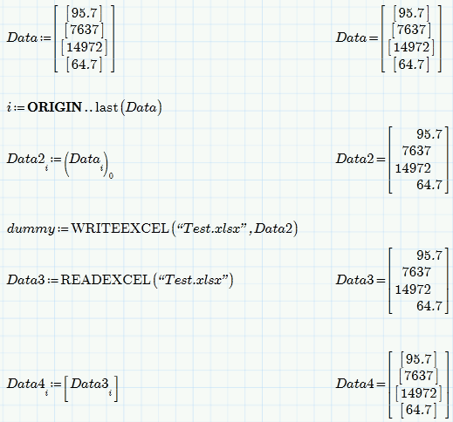Click [7637] in the Data4 result
Screen dimensions: 453x422
point(418,376)
